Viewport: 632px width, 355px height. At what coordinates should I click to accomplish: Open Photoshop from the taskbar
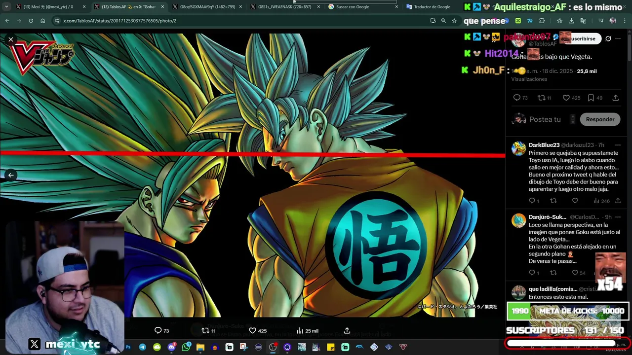pyautogui.click(x=128, y=347)
